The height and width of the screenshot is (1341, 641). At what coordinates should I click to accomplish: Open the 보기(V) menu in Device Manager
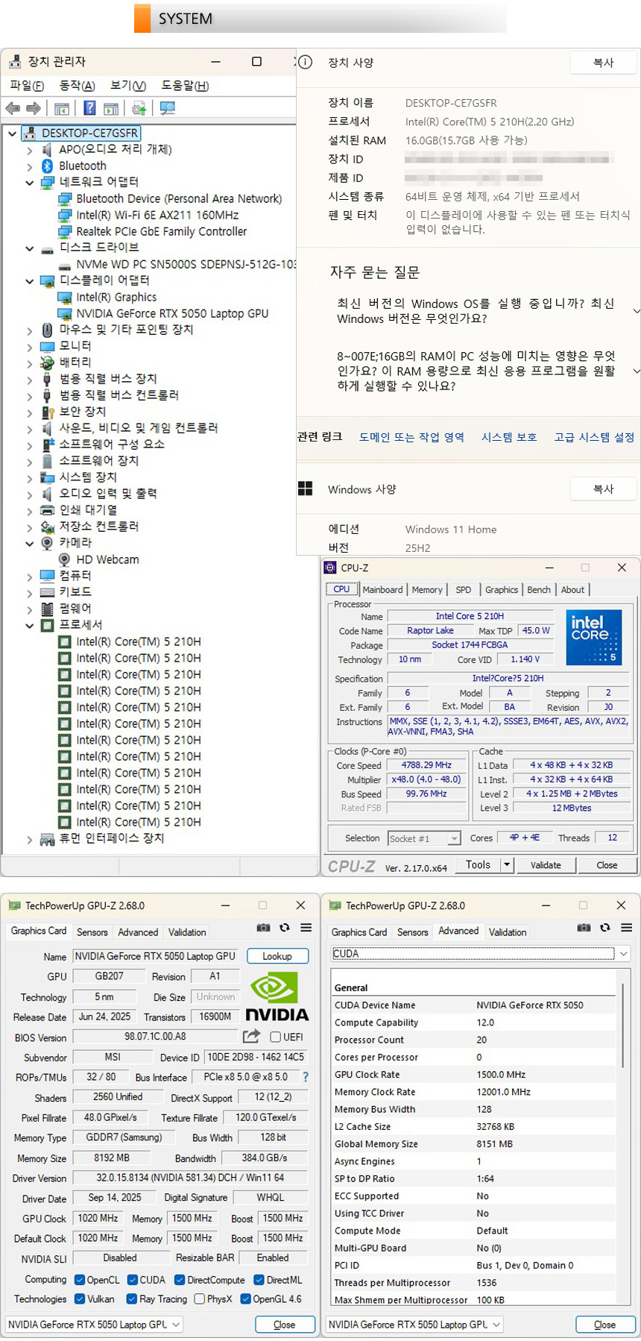coord(127,86)
